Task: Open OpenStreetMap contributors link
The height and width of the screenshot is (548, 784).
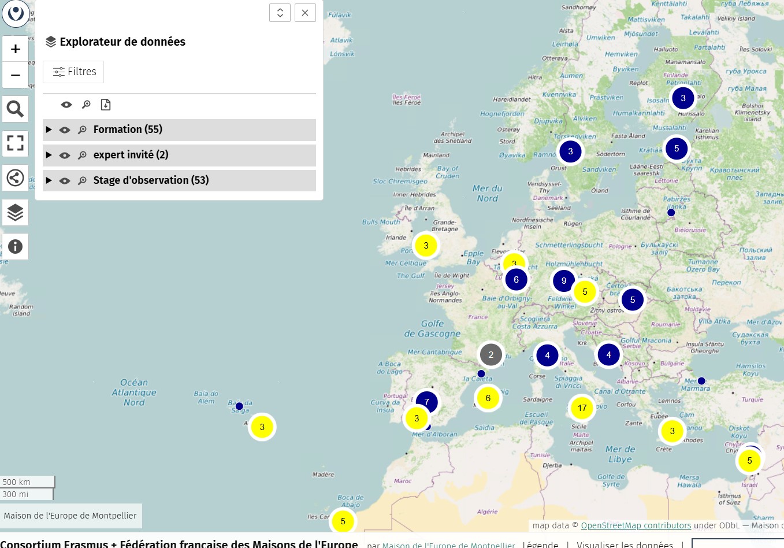Action: 636,525
